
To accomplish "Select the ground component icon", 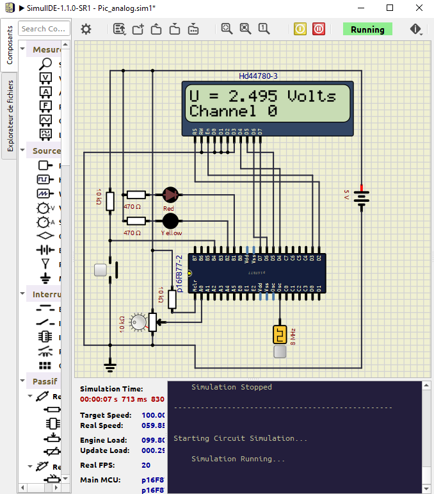I will (x=45, y=278).
